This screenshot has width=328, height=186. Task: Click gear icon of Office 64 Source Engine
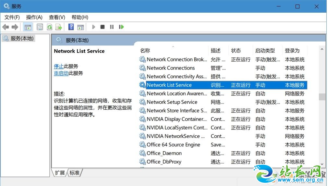142,144
